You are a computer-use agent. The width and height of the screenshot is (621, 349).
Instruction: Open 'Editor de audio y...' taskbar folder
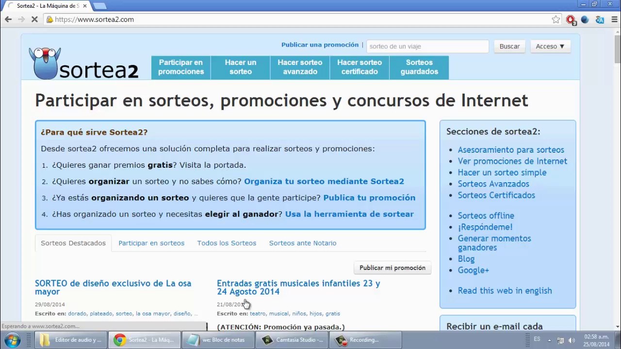[70, 340]
